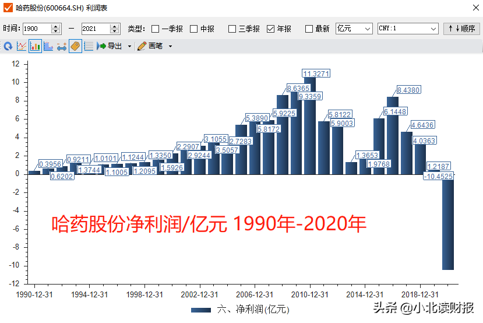Viewport: 483px width, 323px height.
Task: Click the grid lines list icon
Action: pyautogui.click(x=89, y=46)
